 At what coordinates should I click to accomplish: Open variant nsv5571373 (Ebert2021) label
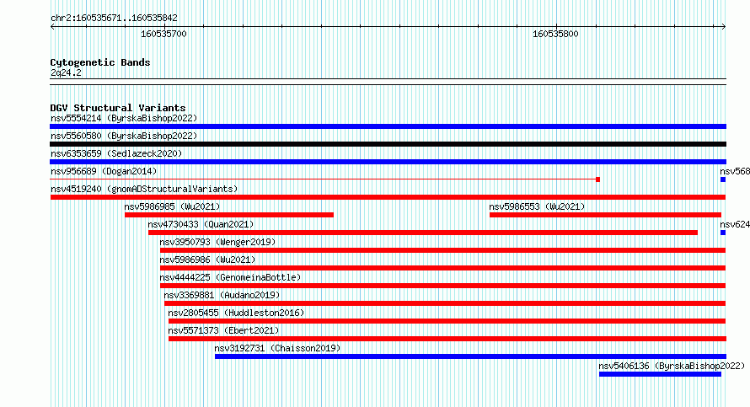point(223,330)
